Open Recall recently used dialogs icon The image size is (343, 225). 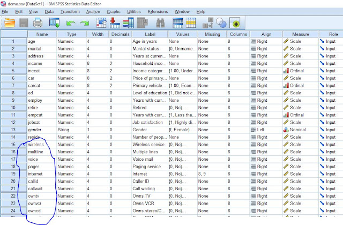pos(54,22)
